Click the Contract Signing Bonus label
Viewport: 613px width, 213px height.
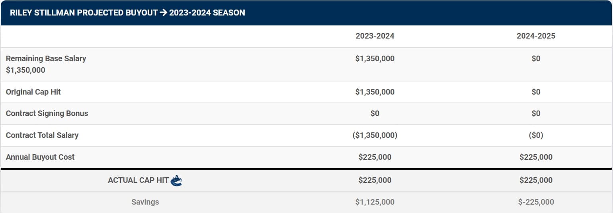(x=47, y=113)
